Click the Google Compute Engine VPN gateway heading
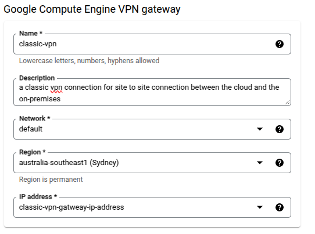 [x=92, y=9]
